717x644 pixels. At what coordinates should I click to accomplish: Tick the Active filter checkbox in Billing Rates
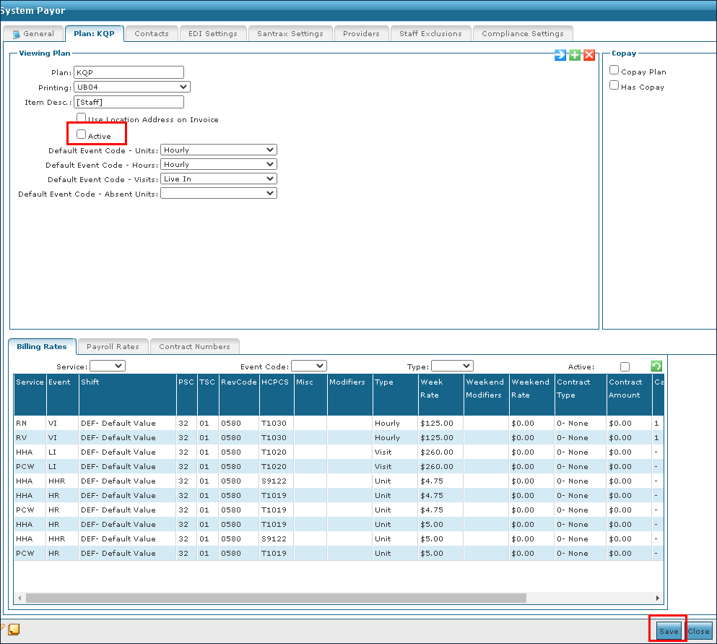pos(625,367)
